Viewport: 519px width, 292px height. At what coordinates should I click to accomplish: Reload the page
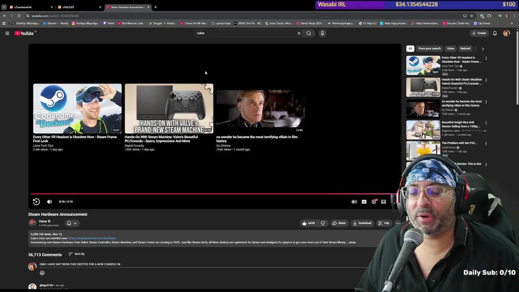19,16
